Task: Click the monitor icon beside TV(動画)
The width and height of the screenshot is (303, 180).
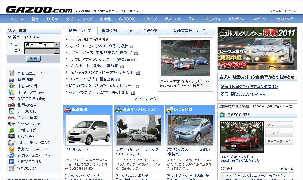Action: point(12,136)
